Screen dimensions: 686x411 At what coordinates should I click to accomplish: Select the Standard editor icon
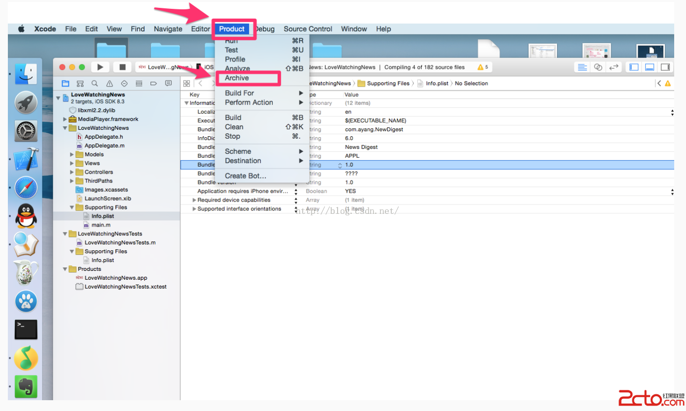(x=582, y=67)
